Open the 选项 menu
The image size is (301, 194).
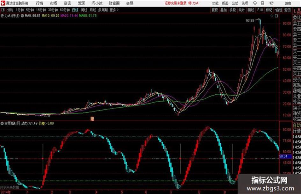pyautogui.click(x=245, y=3)
